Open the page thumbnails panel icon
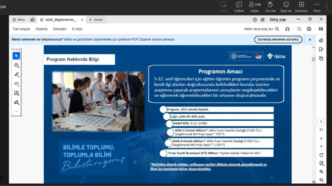 (321, 58)
